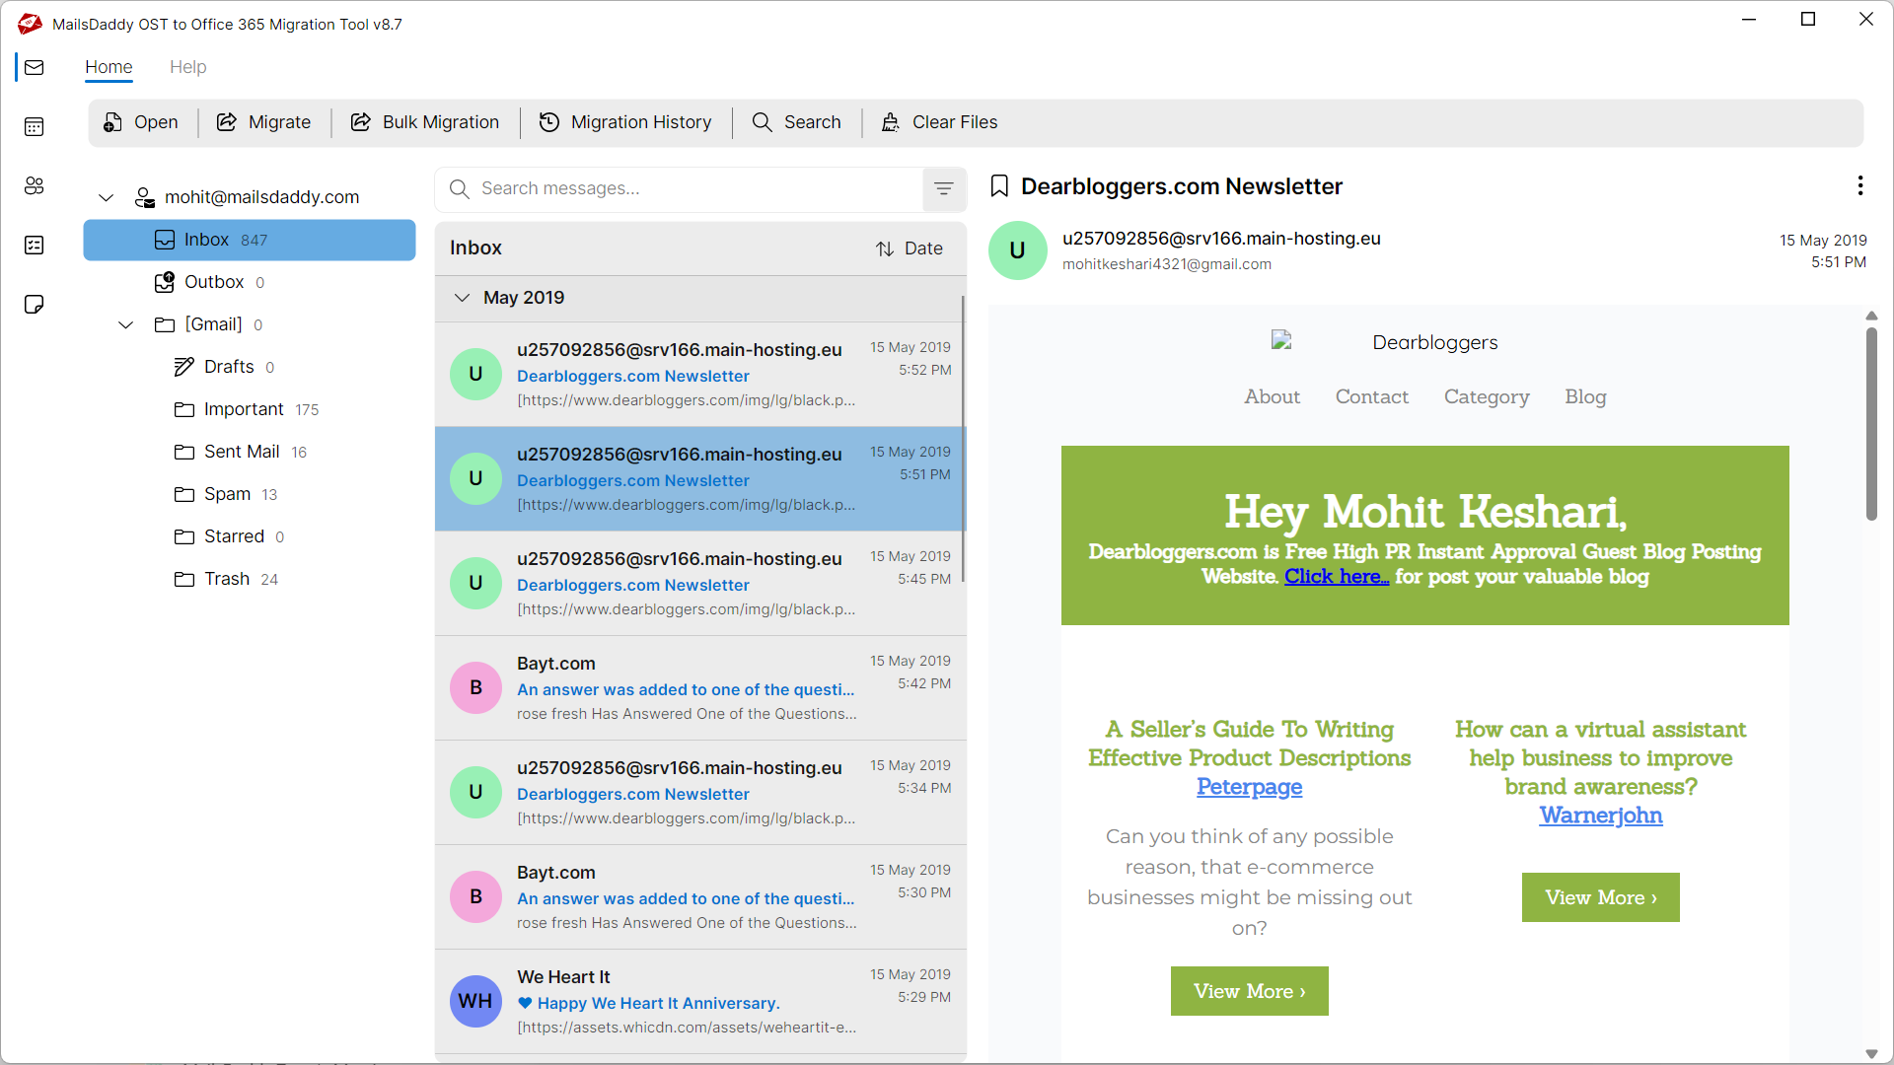The width and height of the screenshot is (1894, 1065).
Task: Open Migration History
Action: 625,122
